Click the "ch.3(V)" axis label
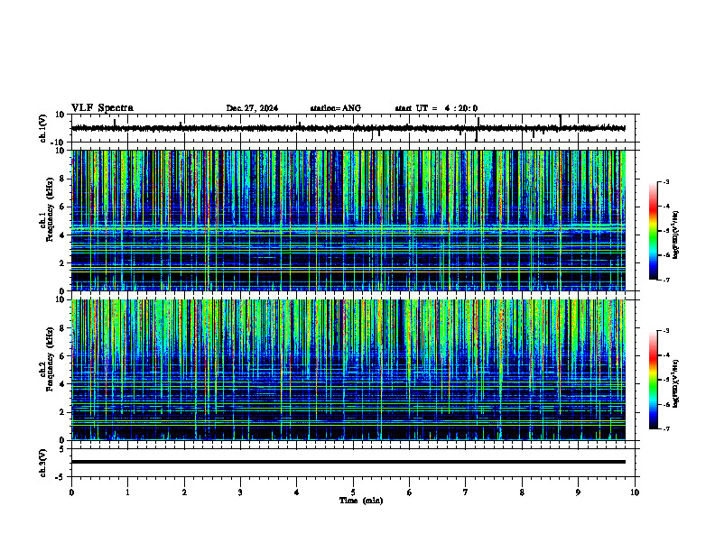Image resolution: width=715 pixels, height=552 pixels. [x=43, y=464]
